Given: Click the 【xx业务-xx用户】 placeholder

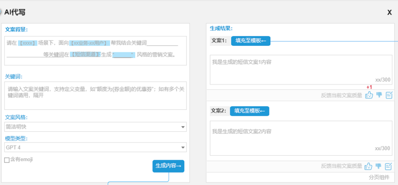Looking at the screenshot, I should (89, 43).
